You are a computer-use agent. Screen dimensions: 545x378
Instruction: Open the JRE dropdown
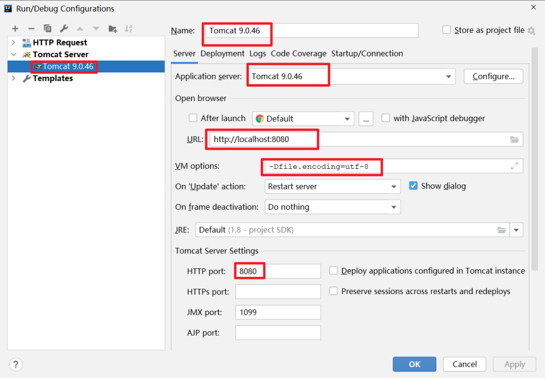pos(516,229)
